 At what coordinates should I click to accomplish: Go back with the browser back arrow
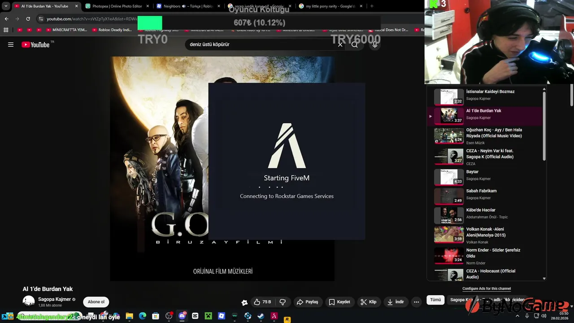(x=6, y=19)
